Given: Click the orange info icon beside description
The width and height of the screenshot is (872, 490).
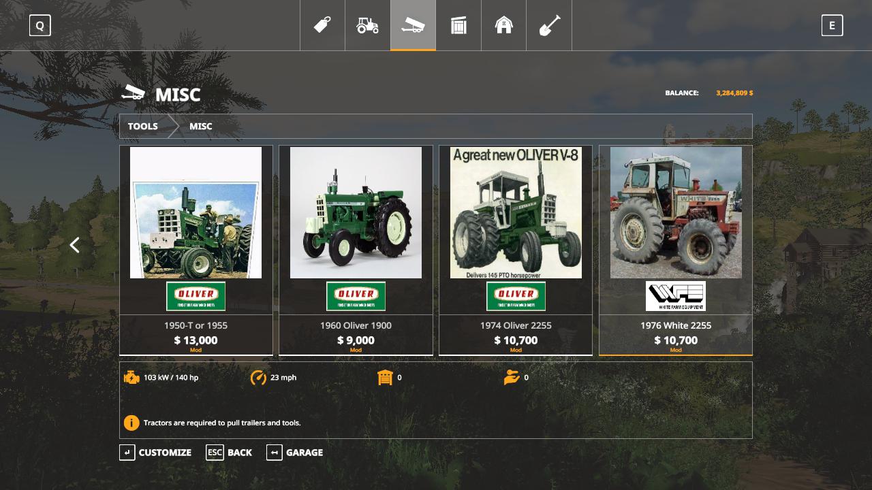Looking at the screenshot, I should [x=131, y=423].
